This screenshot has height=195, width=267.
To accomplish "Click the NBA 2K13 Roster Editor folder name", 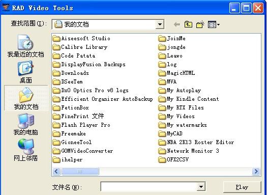I will 200,143.
